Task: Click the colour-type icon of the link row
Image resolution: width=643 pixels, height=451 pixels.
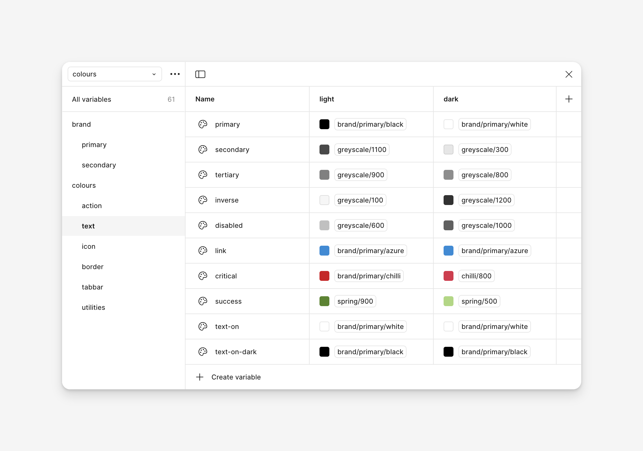Action: [x=203, y=251]
